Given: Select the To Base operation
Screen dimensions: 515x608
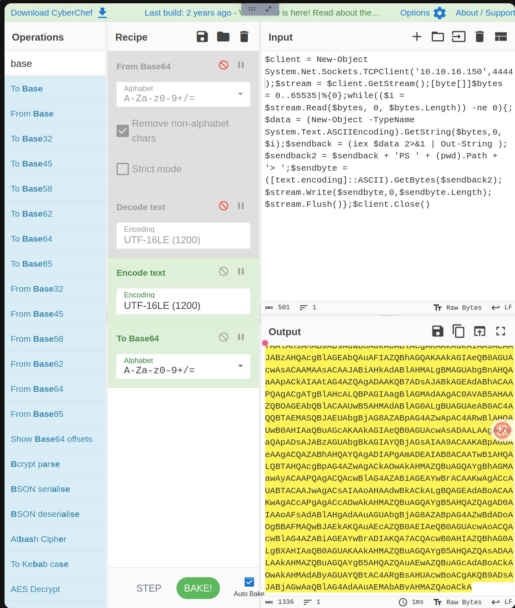Looking at the screenshot, I should pos(55,89).
